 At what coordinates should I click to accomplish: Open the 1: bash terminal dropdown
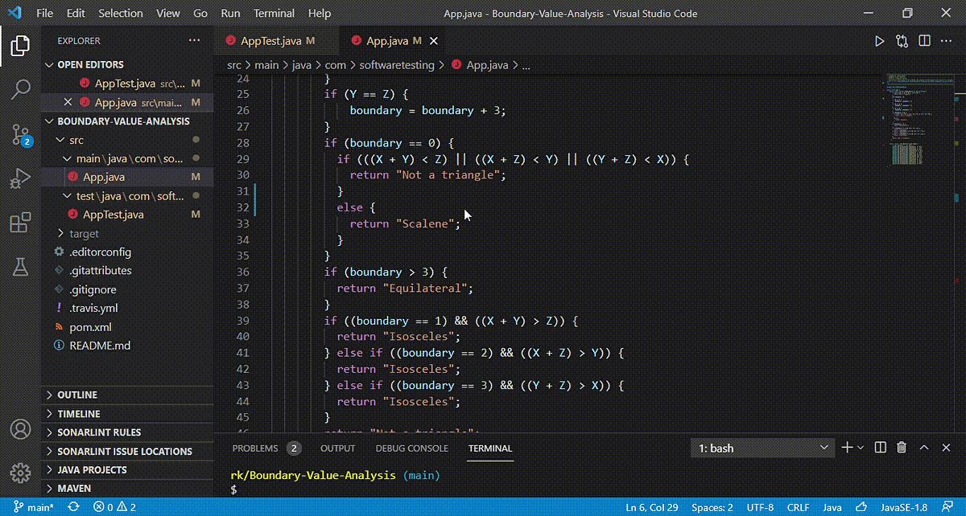[x=761, y=448]
